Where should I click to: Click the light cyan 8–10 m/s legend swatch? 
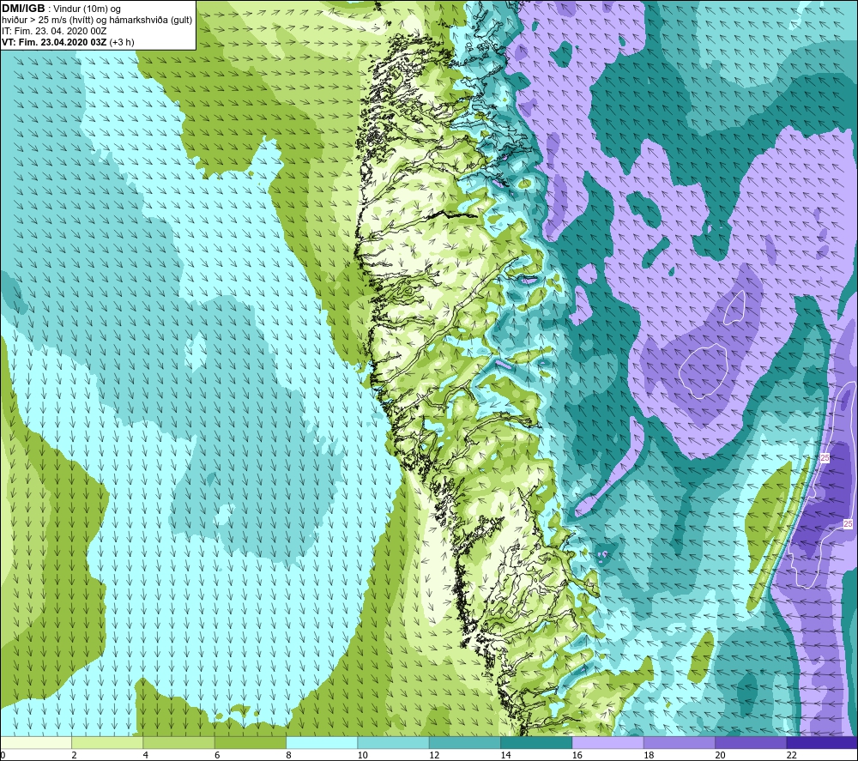pyautogui.click(x=322, y=742)
